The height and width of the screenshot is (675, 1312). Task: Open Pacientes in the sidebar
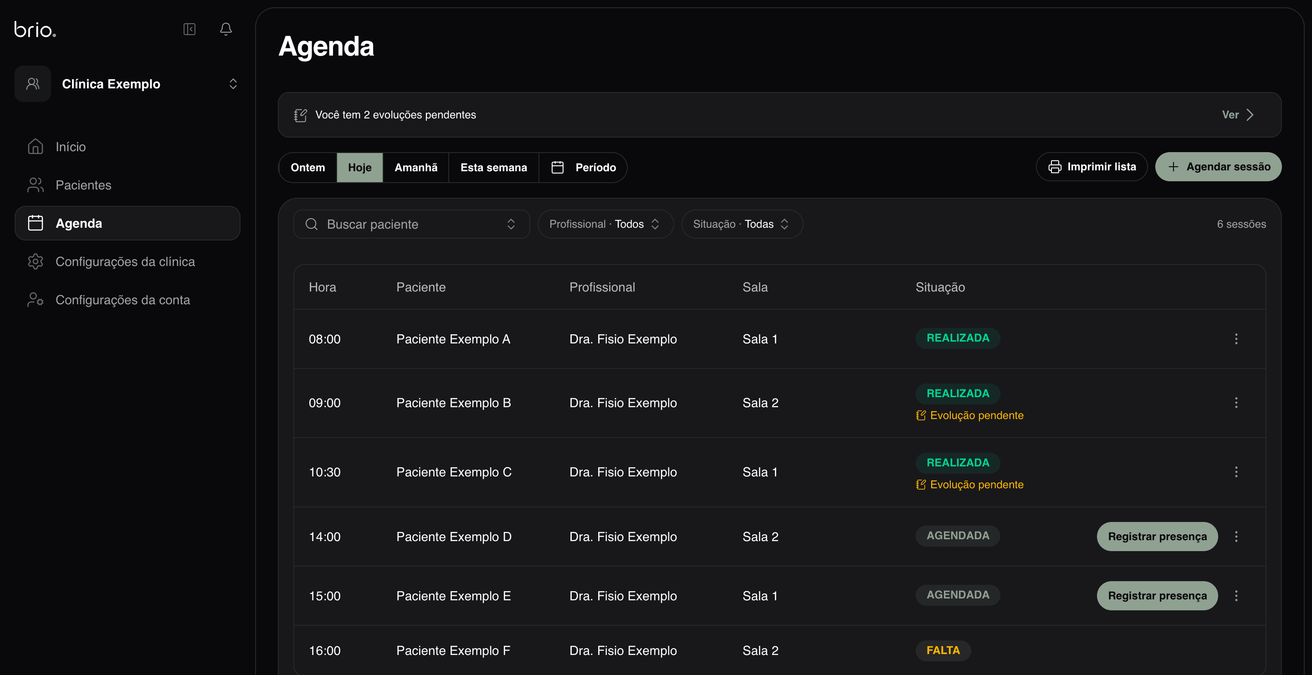coord(128,185)
